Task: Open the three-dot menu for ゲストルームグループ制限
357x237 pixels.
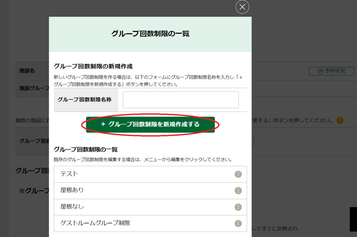Action: [238, 224]
